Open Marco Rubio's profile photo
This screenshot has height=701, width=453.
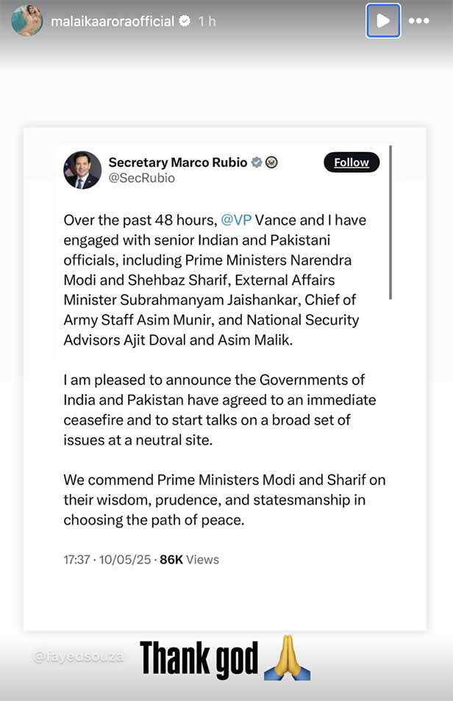pyautogui.click(x=82, y=170)
